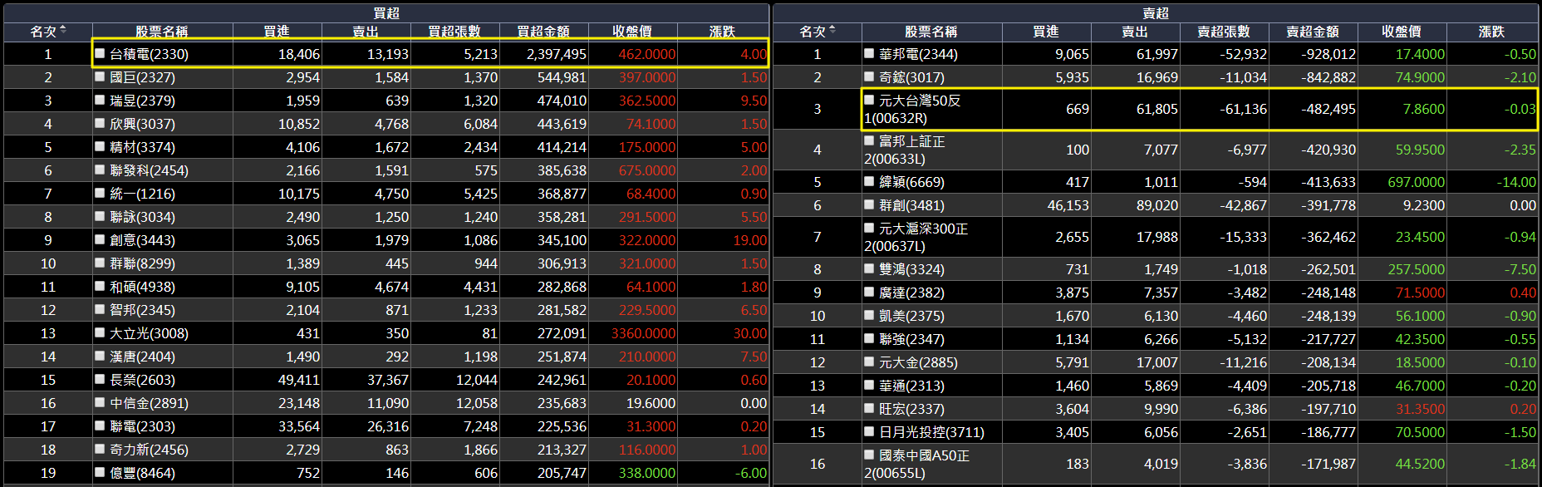Click the 買超金額 column header
Viewport: 1542px width, 487px height.
coord(543,32)
